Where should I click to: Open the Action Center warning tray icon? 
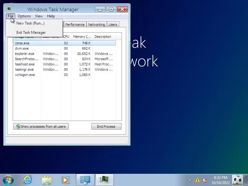197,180
